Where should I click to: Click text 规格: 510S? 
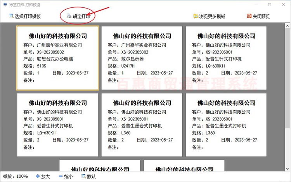(x=35, y=66)
